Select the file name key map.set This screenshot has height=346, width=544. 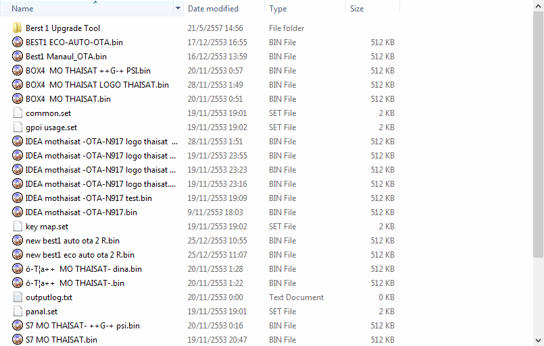(47, 227)
